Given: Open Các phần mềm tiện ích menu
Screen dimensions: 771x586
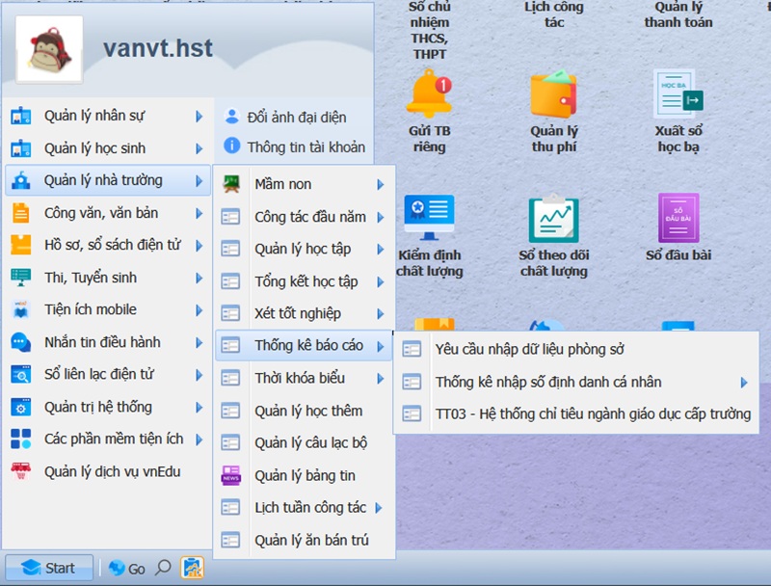Looking at the screenshot, I should tap(107, 439).
